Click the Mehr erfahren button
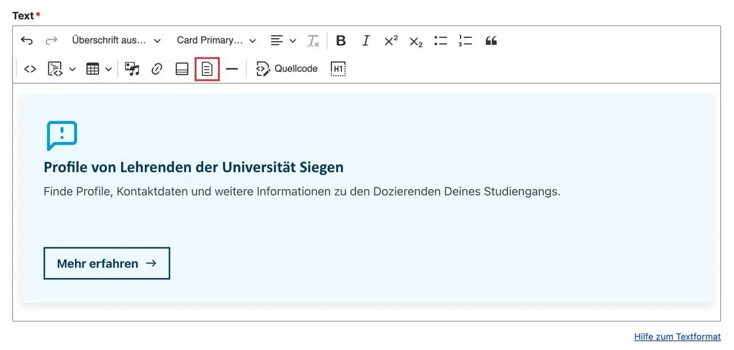This screenshot has height=350, width=734. coord(106,263)
